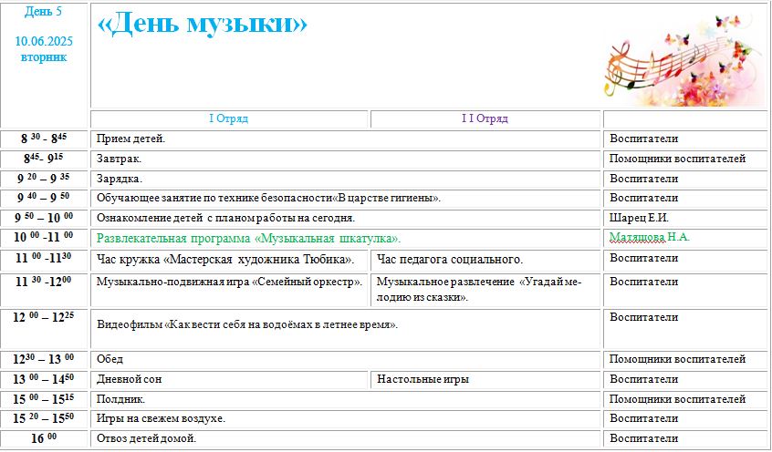Click the 12 30 – 13 00 time cell
Viewport: 772px width, 452px height.
(x=43, y=360)
